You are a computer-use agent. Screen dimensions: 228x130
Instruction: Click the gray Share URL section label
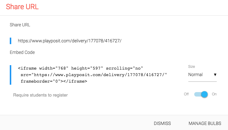pos(20,25)
